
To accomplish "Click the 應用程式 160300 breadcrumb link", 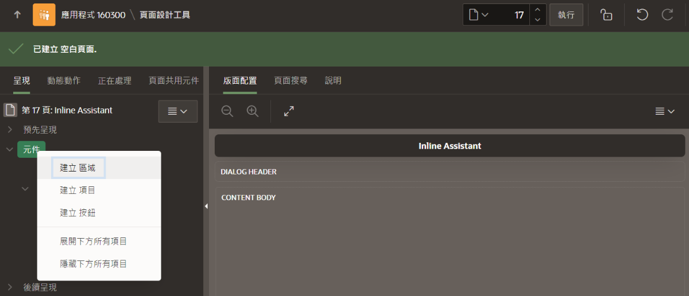I will 94,15.
